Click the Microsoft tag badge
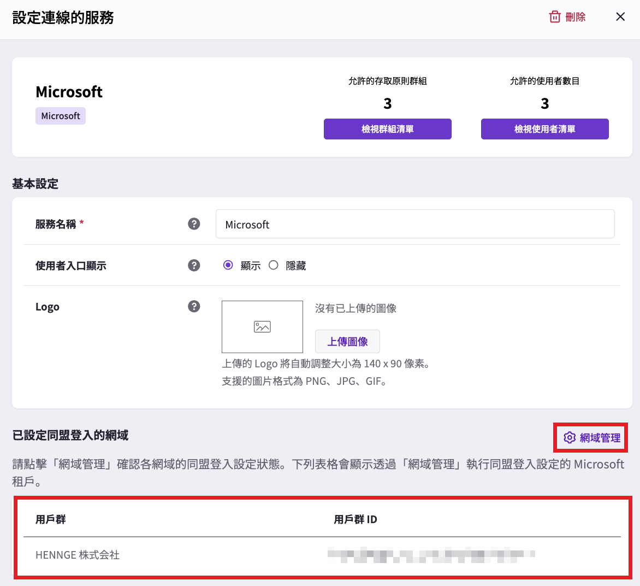This screenshot has height=586, width=640. click(61, 116)
